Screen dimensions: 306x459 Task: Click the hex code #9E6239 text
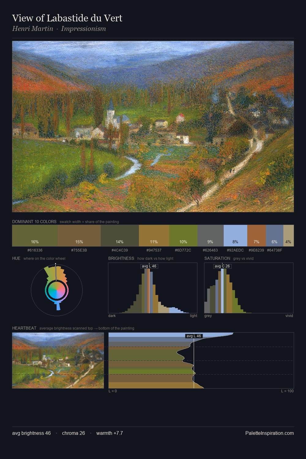(x=256, y=250)
